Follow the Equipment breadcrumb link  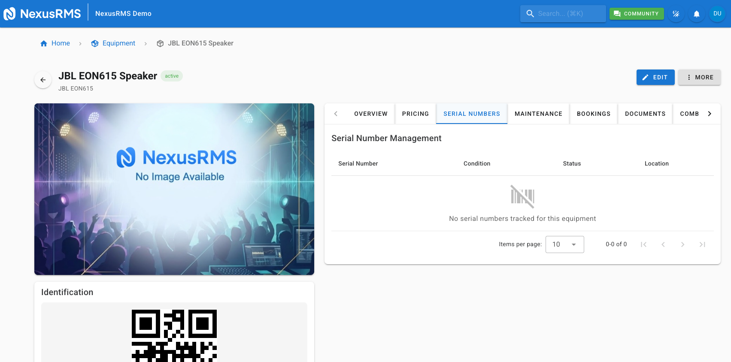(x=118, y=43)
